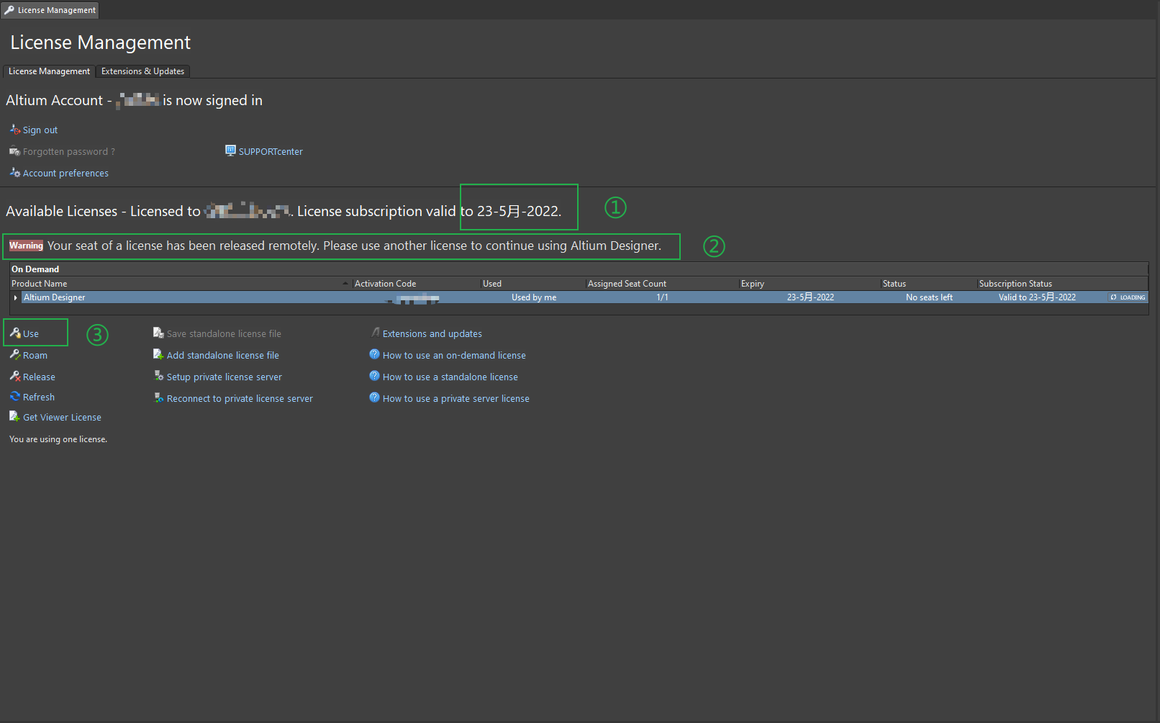1160x723 pixels.
Task: Sort by the Product Name column header
Action: pos(181,284)
